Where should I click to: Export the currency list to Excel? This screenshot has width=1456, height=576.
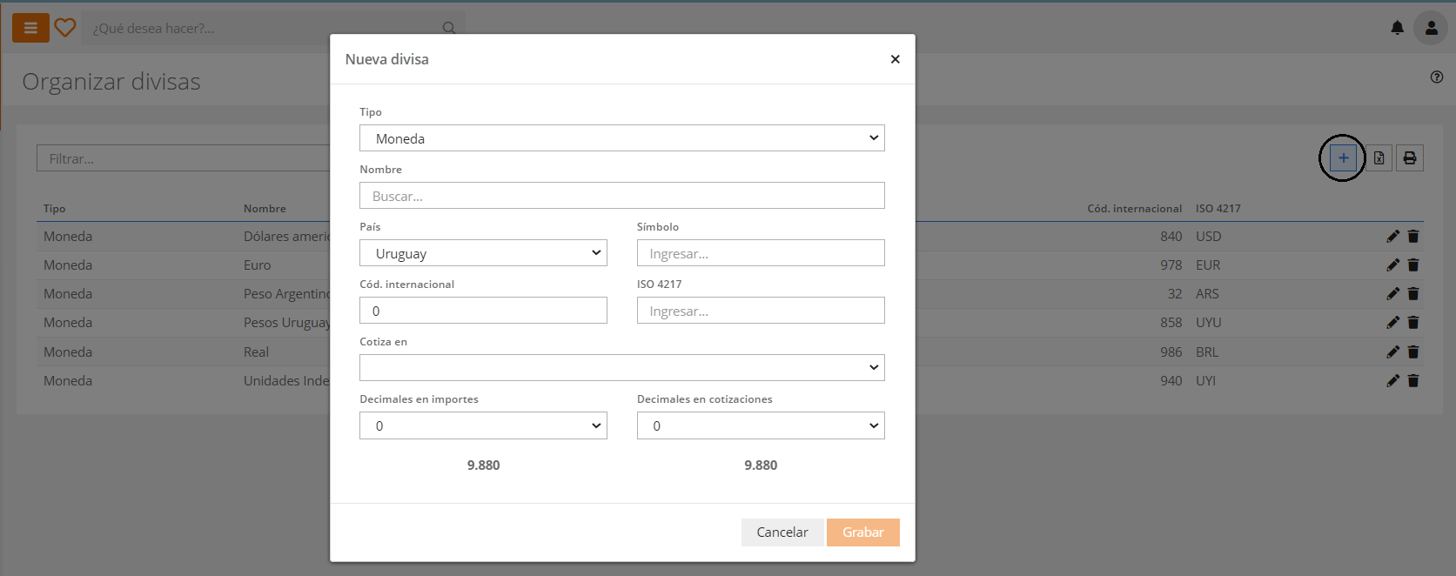pyautogui.click(x=1379, y=158)
